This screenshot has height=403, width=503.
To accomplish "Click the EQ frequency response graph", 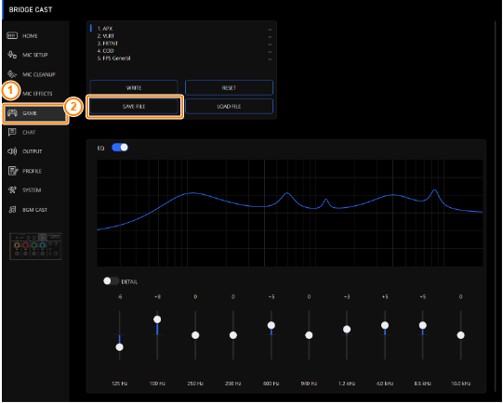I will [x=290, y=213].
